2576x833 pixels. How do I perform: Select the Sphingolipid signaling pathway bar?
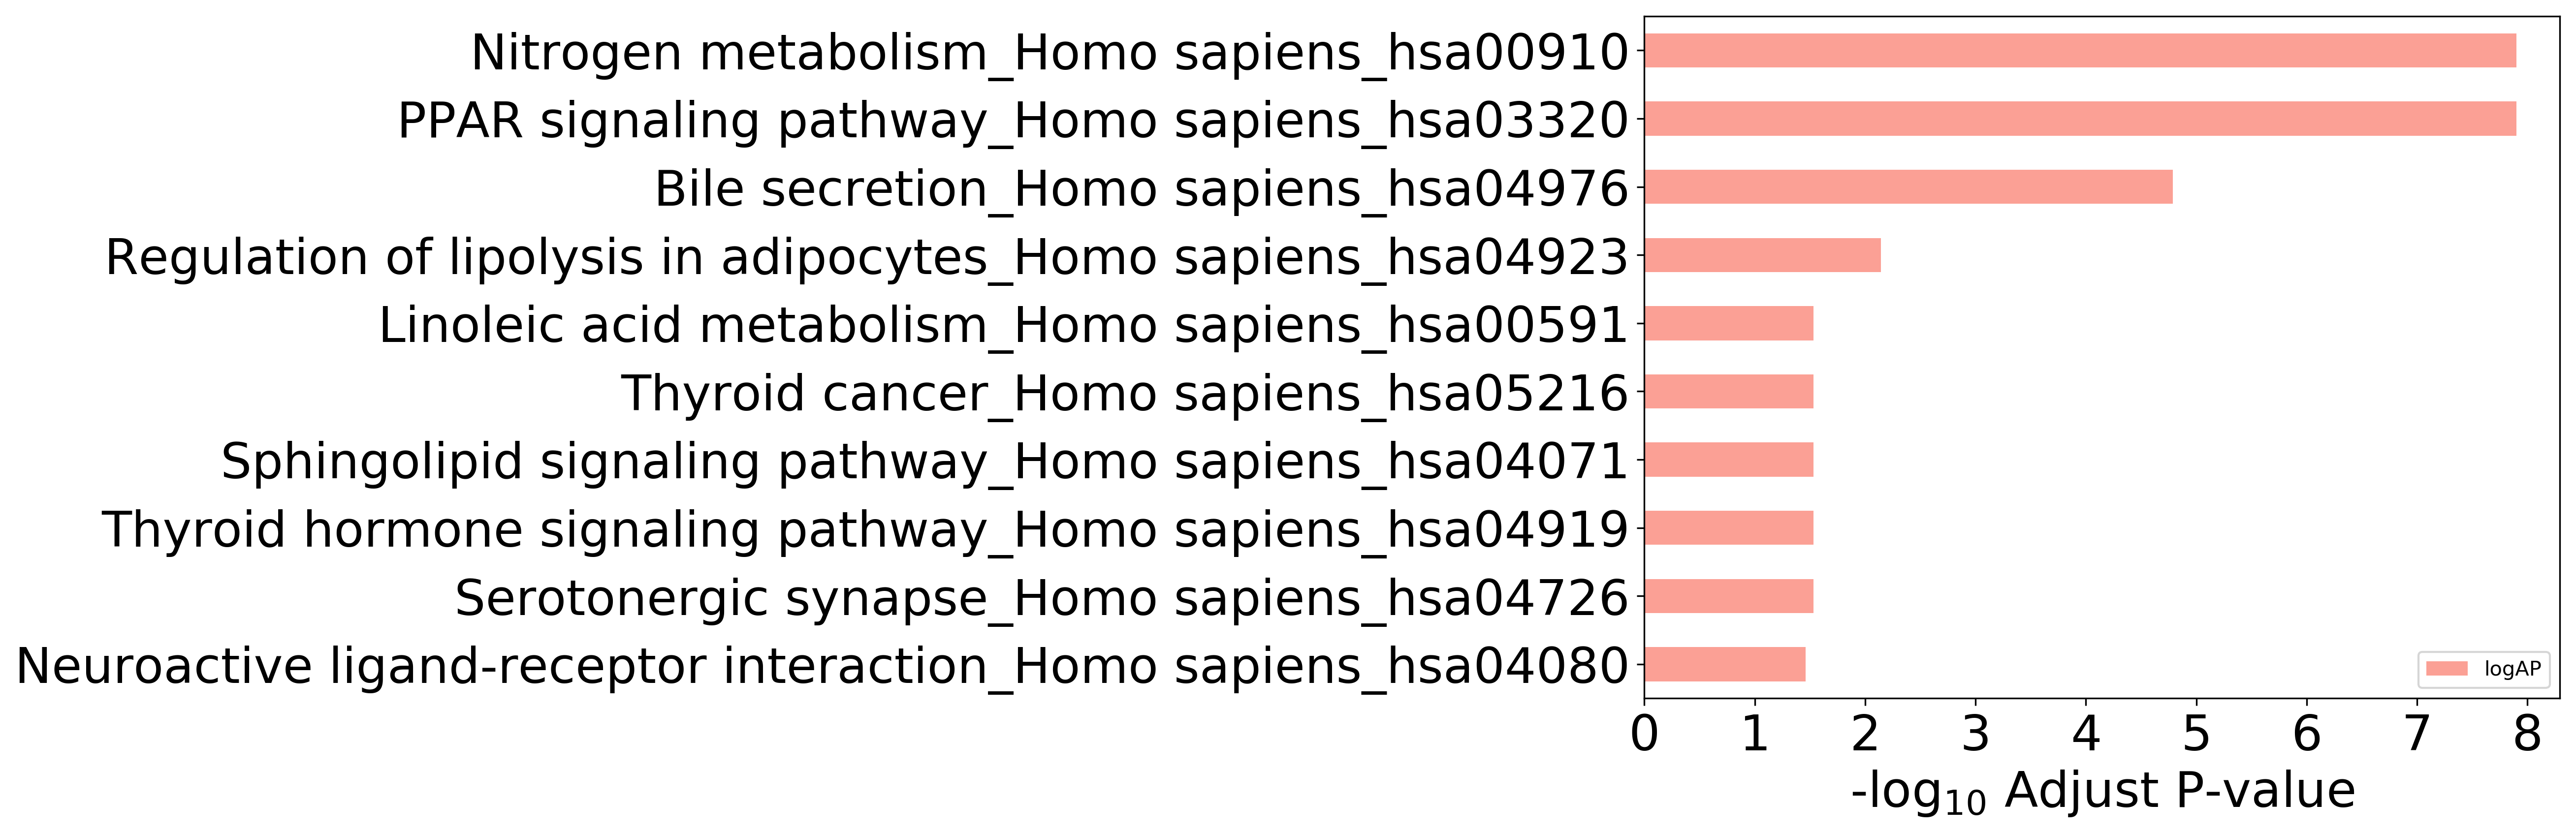[1729, 460]
